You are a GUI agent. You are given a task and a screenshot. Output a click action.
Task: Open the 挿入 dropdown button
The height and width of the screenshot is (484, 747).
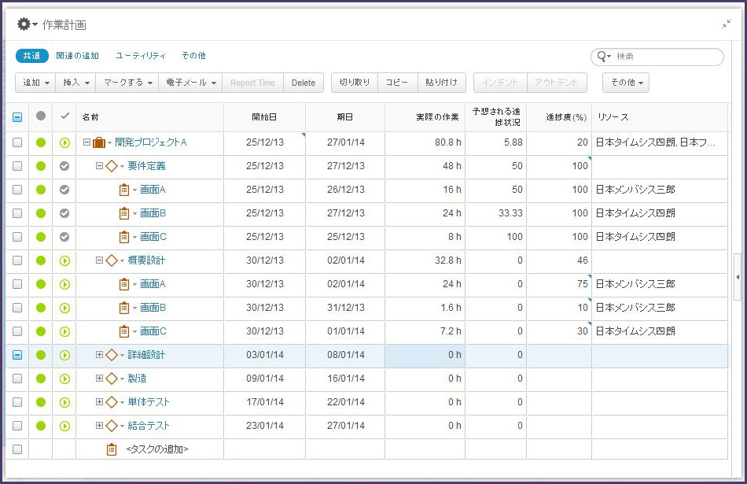pos(75,83)
